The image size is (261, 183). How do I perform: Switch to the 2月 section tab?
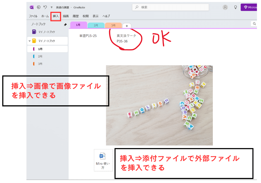pos(96,25)
